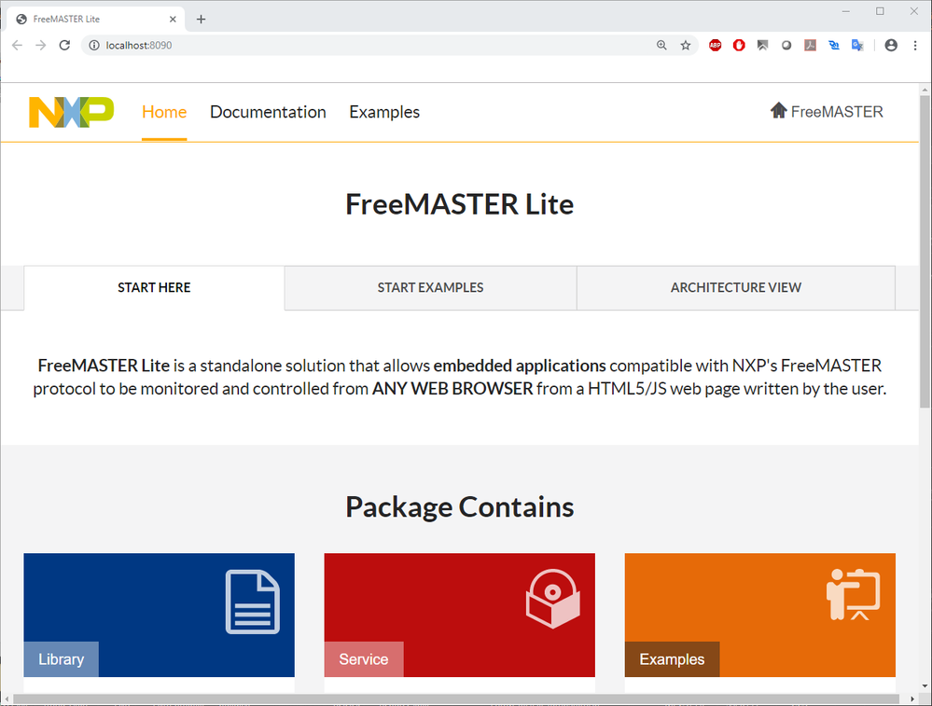Click the scroll-up arrow of page scrollbar
Screen dimensions: 932x706
point(925,90)
